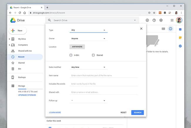This screenshot has width=191, height=128.
Task: Expand the My Drive tree
Action: (x=9, y=39)
